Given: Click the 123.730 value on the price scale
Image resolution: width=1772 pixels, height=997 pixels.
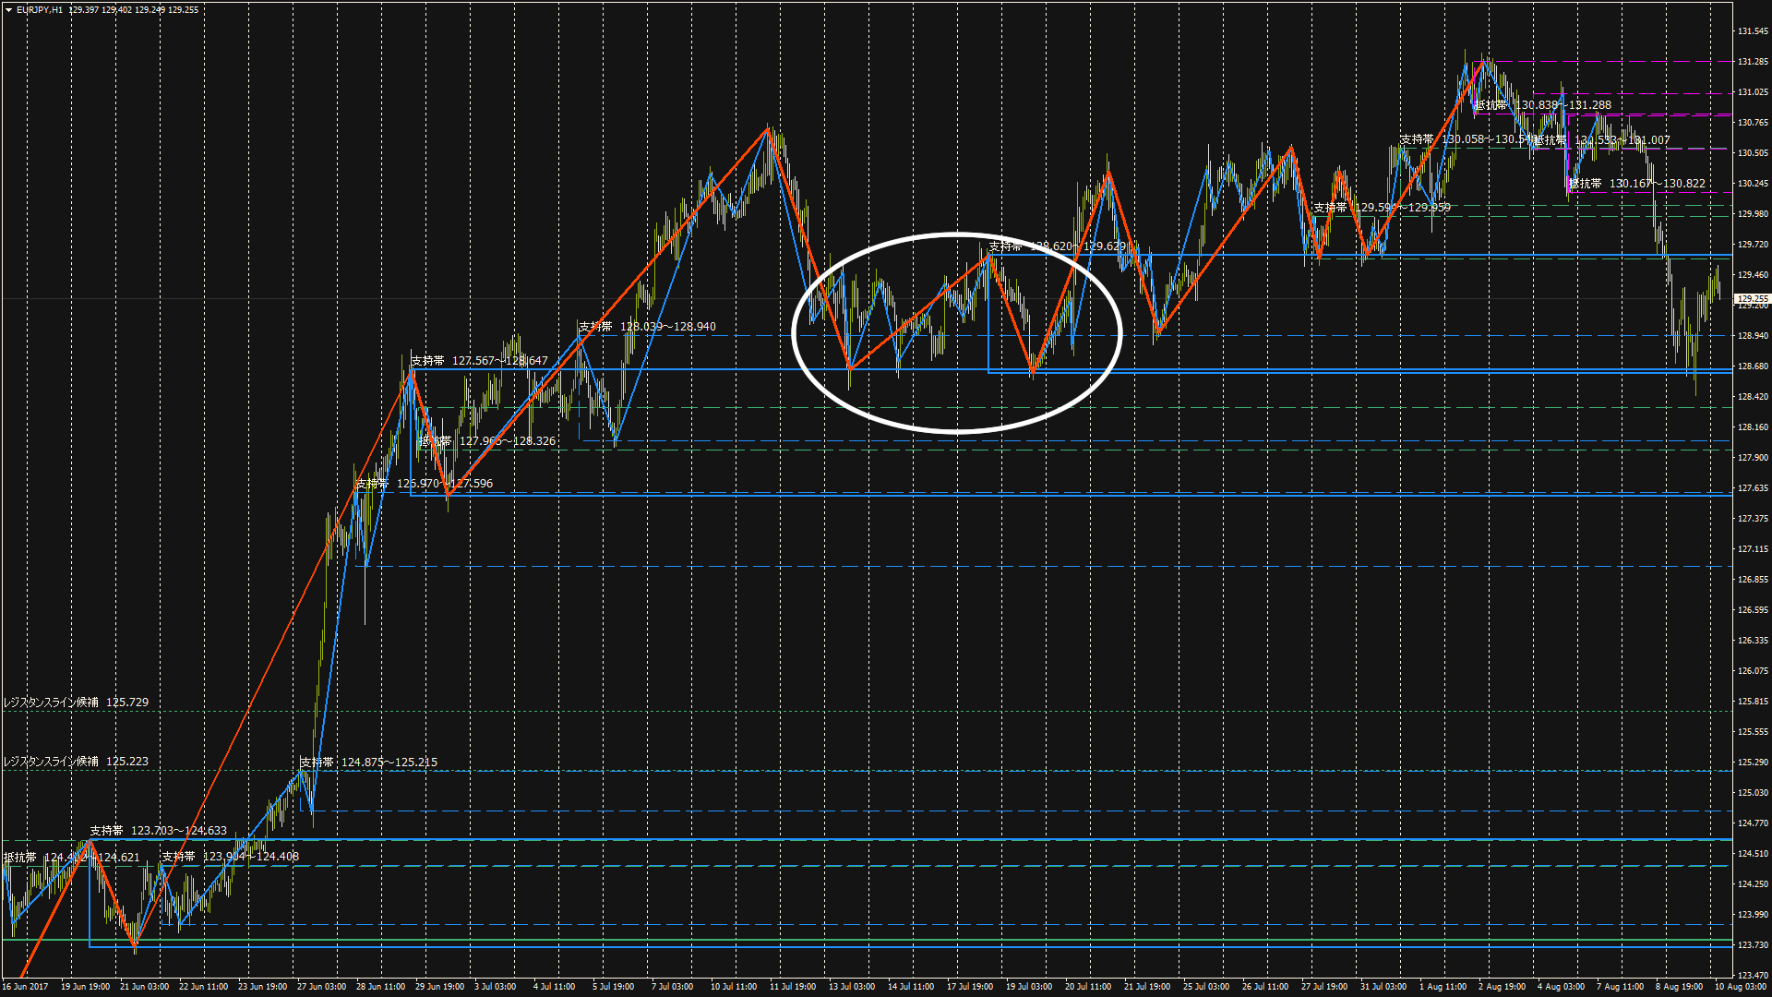Looking at the screenshot, I should tap(1753, 945).
